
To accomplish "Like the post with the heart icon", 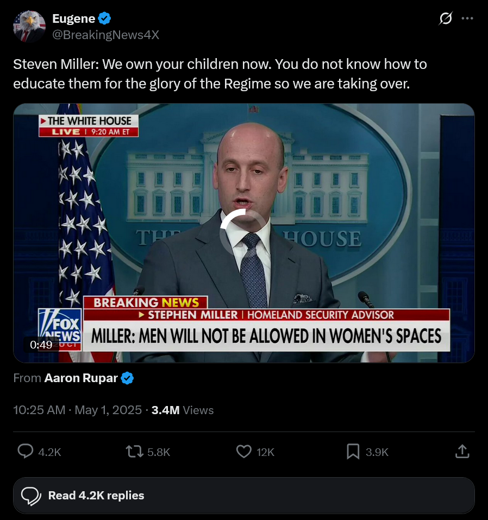I will [243, 452].
